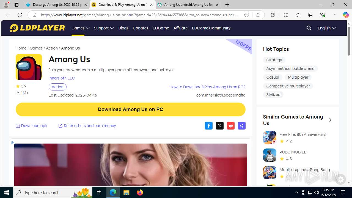
Task: Select Competitive multiplayer topic
Action: coord(288,86)
